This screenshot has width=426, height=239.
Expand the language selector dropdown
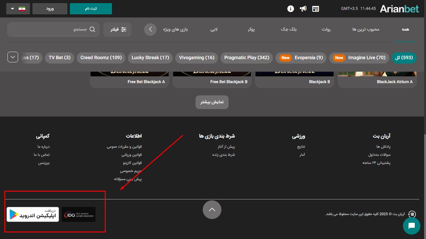click(x=12, y=8)
